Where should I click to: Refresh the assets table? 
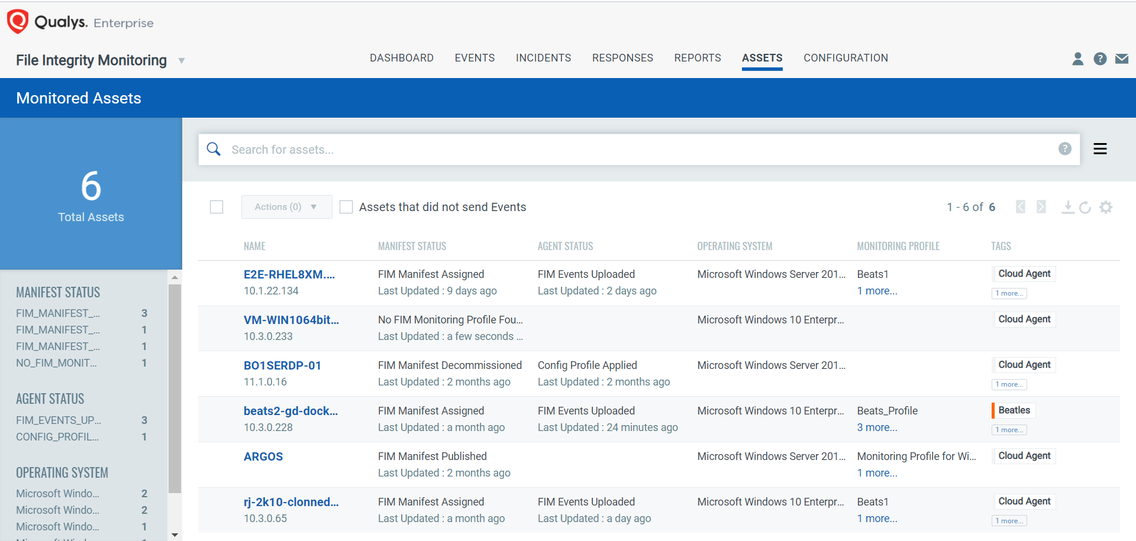coord(1085,207)
